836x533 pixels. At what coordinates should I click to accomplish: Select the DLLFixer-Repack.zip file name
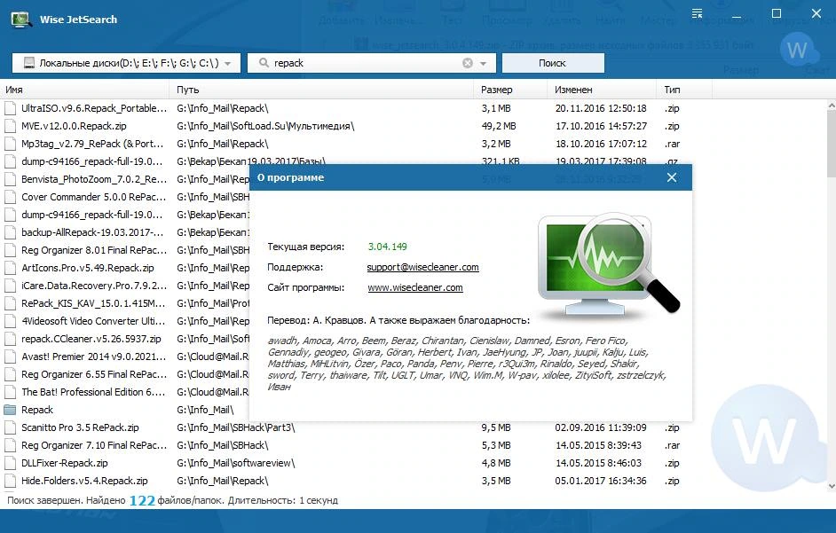coord(65,463)
